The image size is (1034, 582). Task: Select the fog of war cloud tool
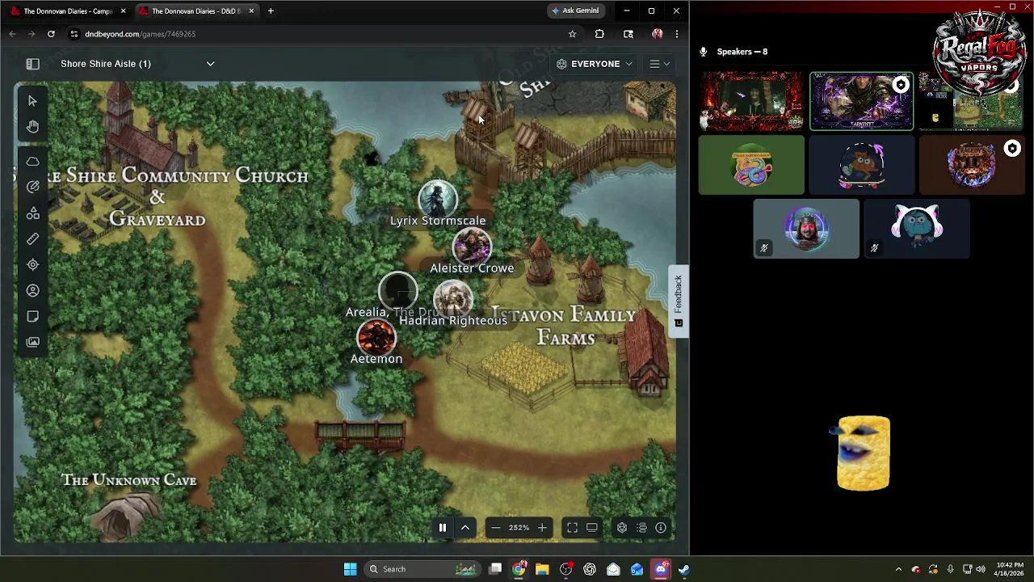32,162
